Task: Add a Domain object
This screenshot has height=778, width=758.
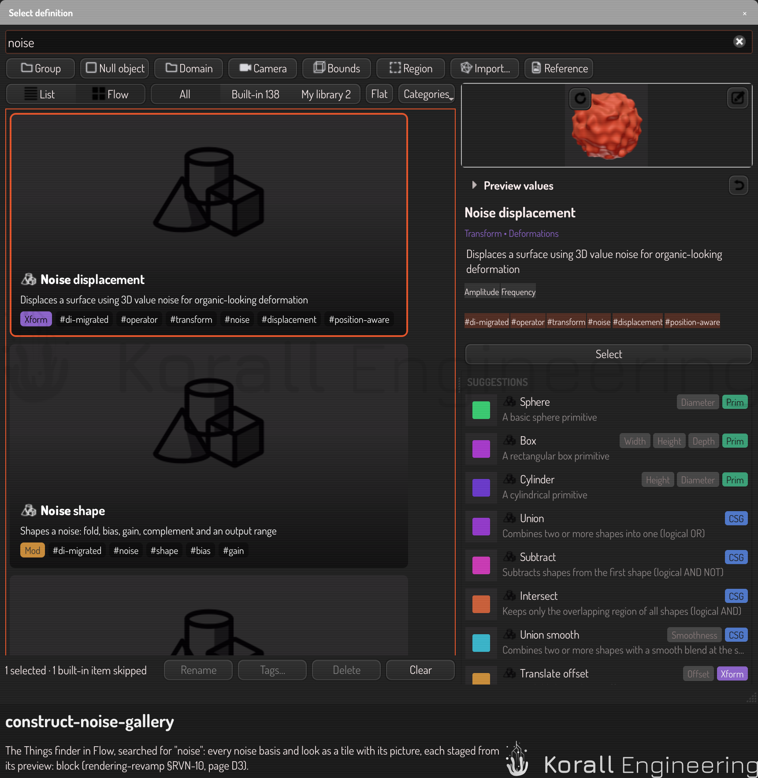Action: [189, 68]
